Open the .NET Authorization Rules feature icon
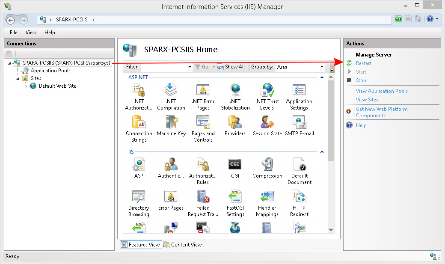This screenshot has height=264, width=445. point(139,91)
